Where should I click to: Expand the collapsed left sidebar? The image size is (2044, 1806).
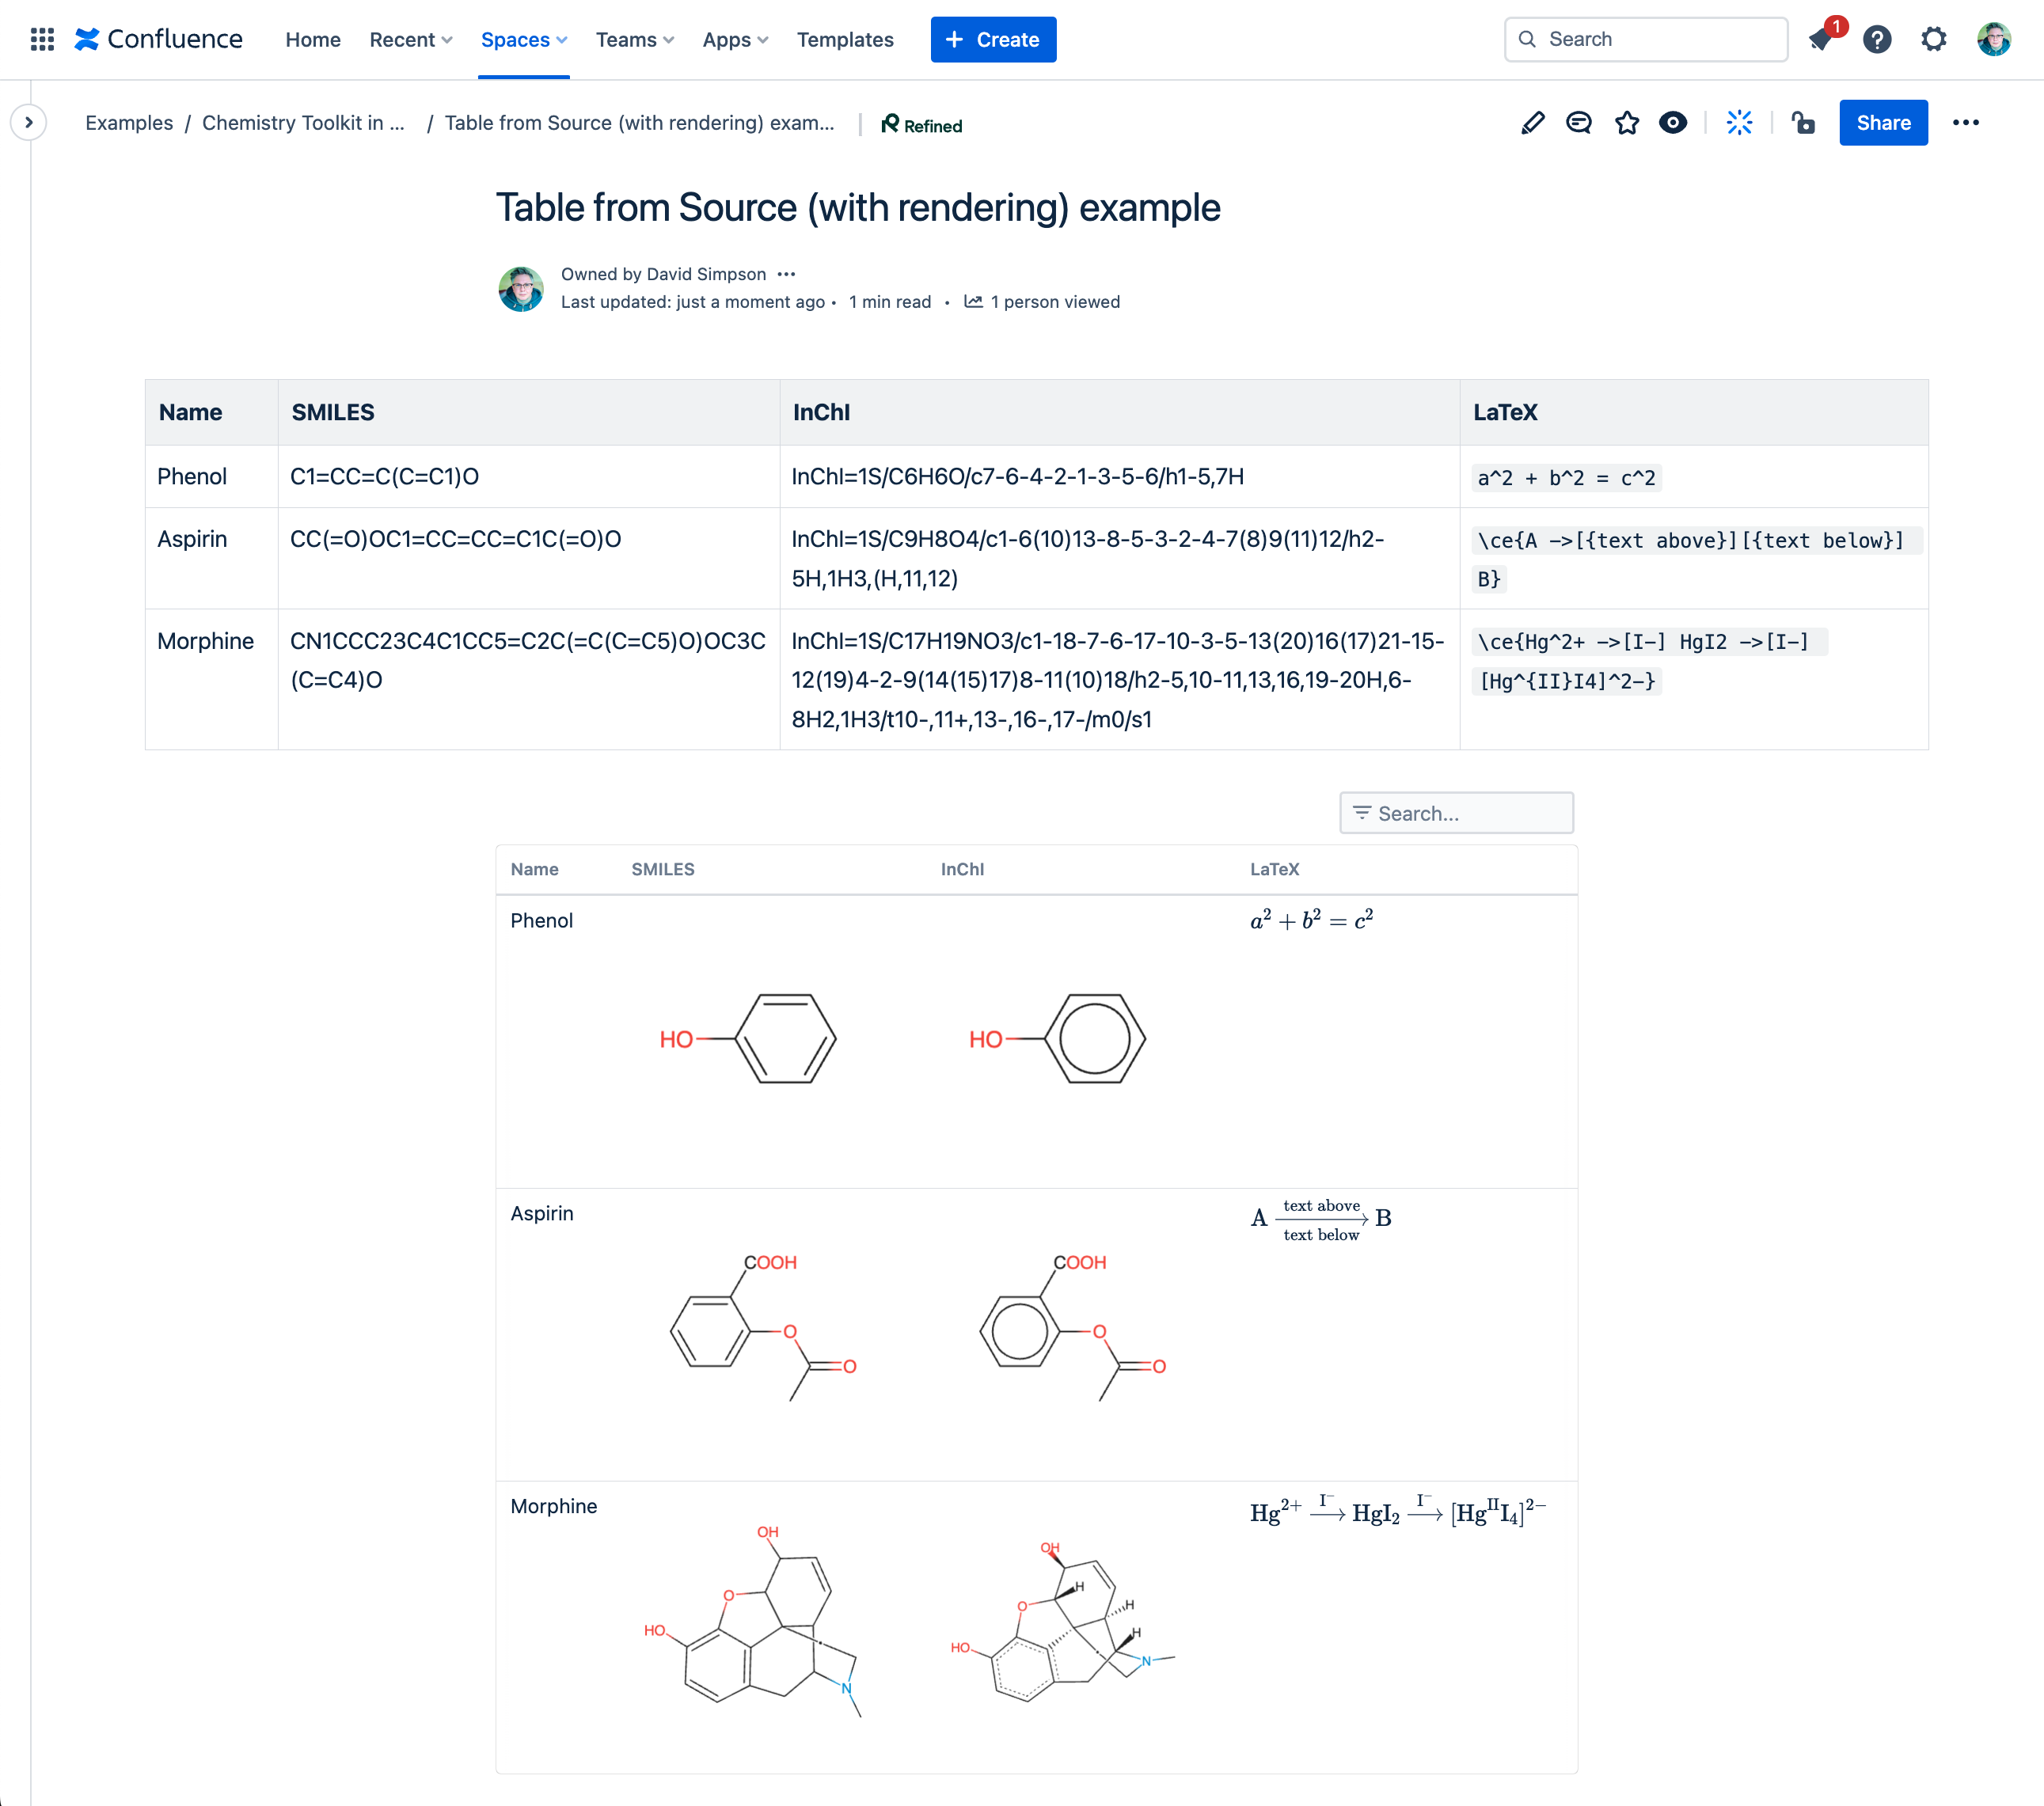pos(29,123)
